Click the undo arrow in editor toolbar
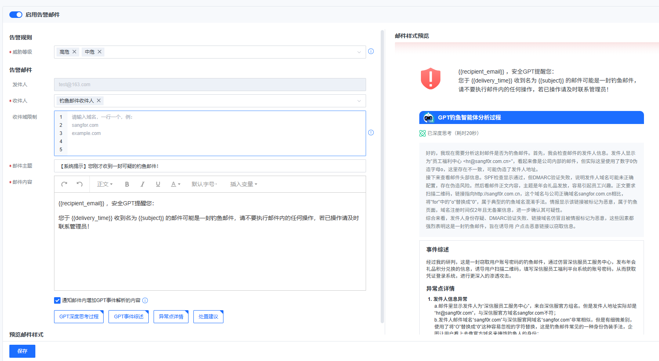This screenshot has height=361, width=659. tap(80, 184)
